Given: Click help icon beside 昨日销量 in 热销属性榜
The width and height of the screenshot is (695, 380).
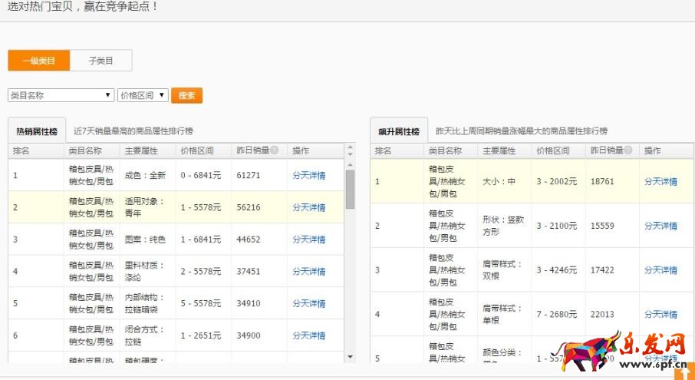Looking at the screenshot, I should click(x=274, y=150).
